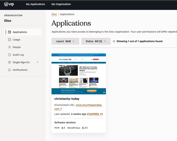
Task: Click the Audit Log clock icon
Action: 10,55
